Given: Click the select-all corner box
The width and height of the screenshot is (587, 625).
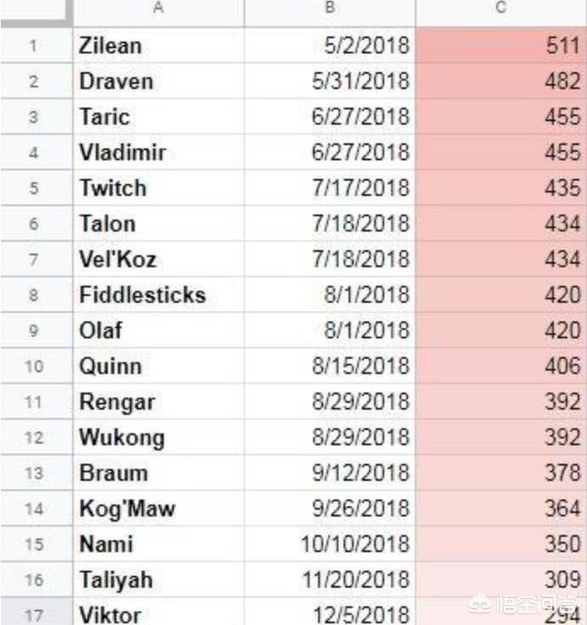Looking at the screenshot, I should click(36, 9).
